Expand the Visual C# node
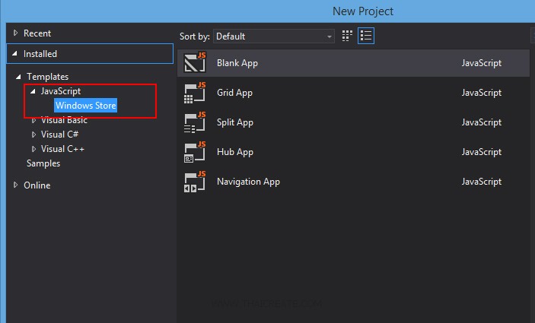Screen dimensions: 535x323 (x=33, y=135)
